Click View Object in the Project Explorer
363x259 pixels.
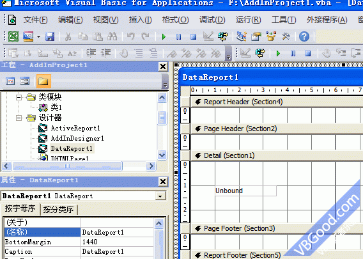coord(25,81)
